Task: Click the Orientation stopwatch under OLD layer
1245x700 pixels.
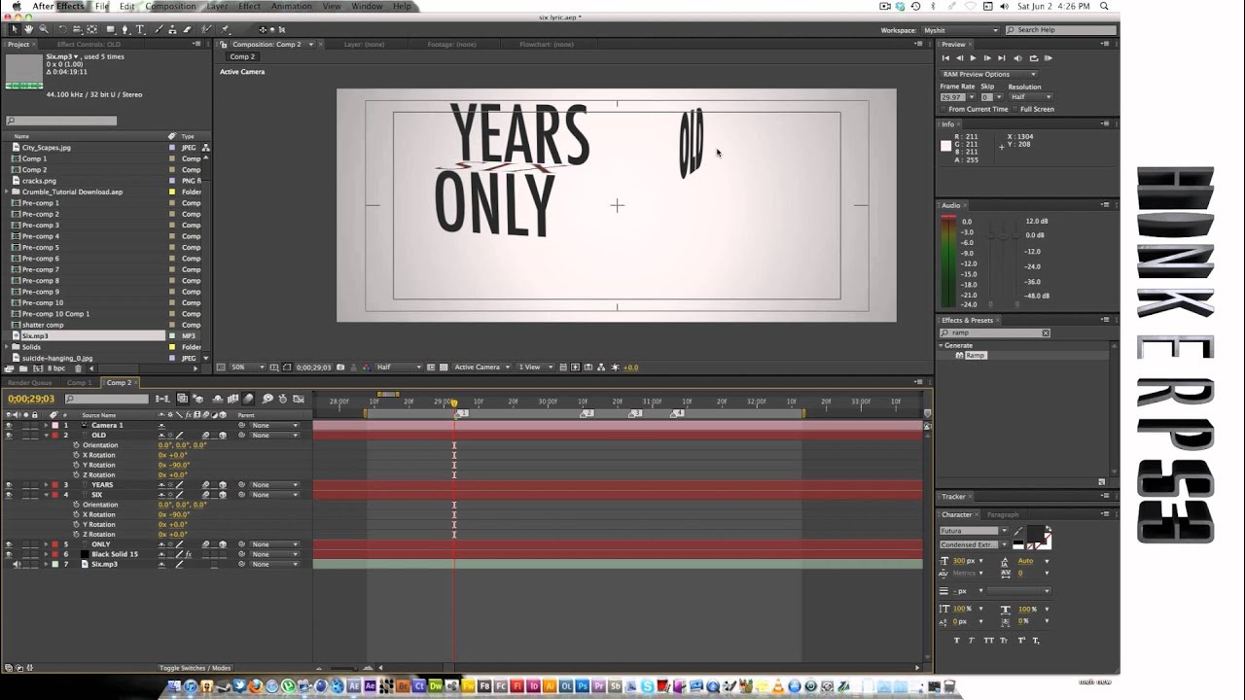Action: tap(76, 445)
